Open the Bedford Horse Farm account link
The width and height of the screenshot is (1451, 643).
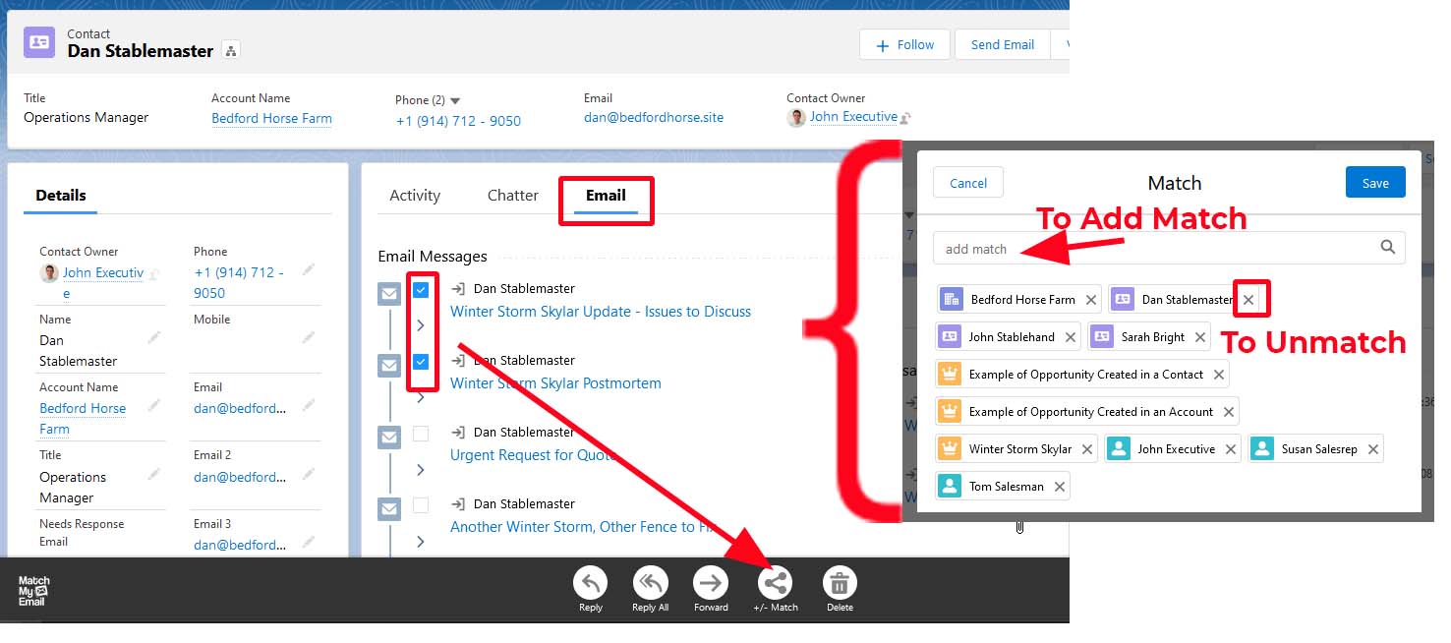point(271,119)
